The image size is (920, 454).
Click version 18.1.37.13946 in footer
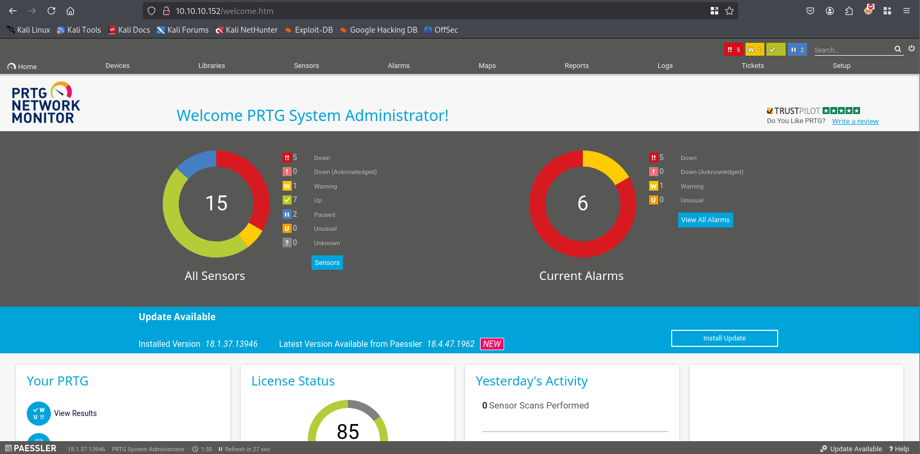86,449
